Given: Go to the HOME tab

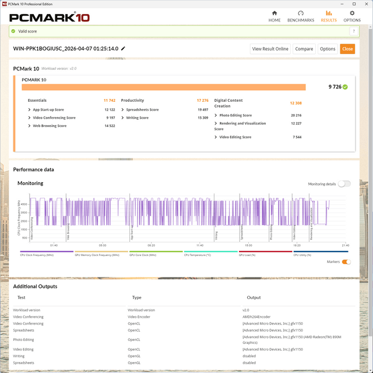Looking at the screenshot, I should [275, 20].
